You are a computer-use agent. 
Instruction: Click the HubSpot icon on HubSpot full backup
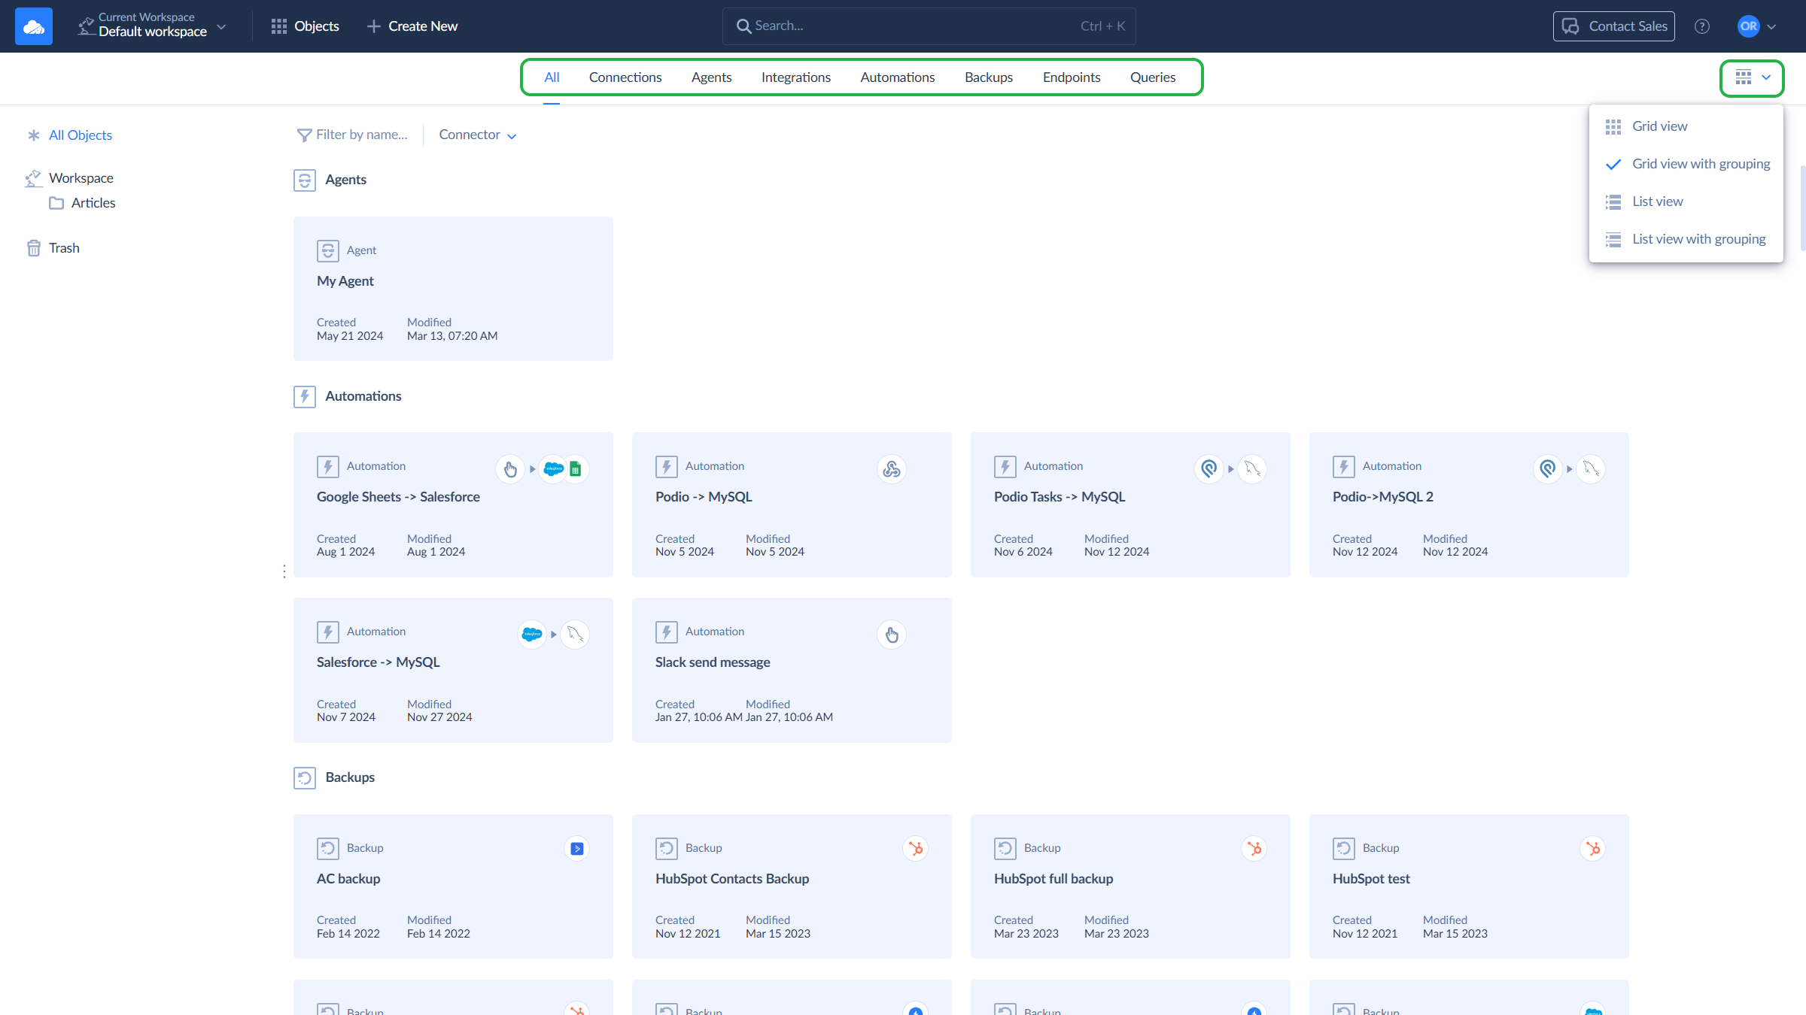(x=1254, y=849)
